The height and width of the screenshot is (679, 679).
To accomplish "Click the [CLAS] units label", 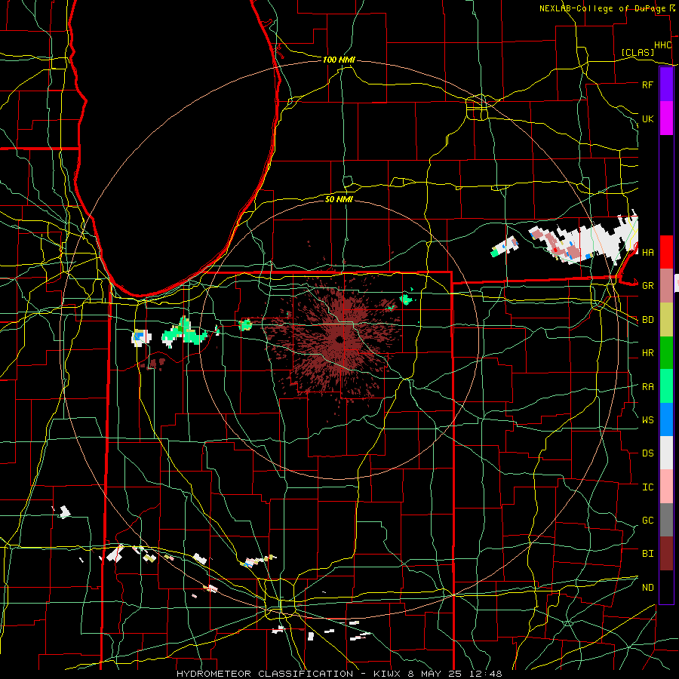I will pos(638,53).
